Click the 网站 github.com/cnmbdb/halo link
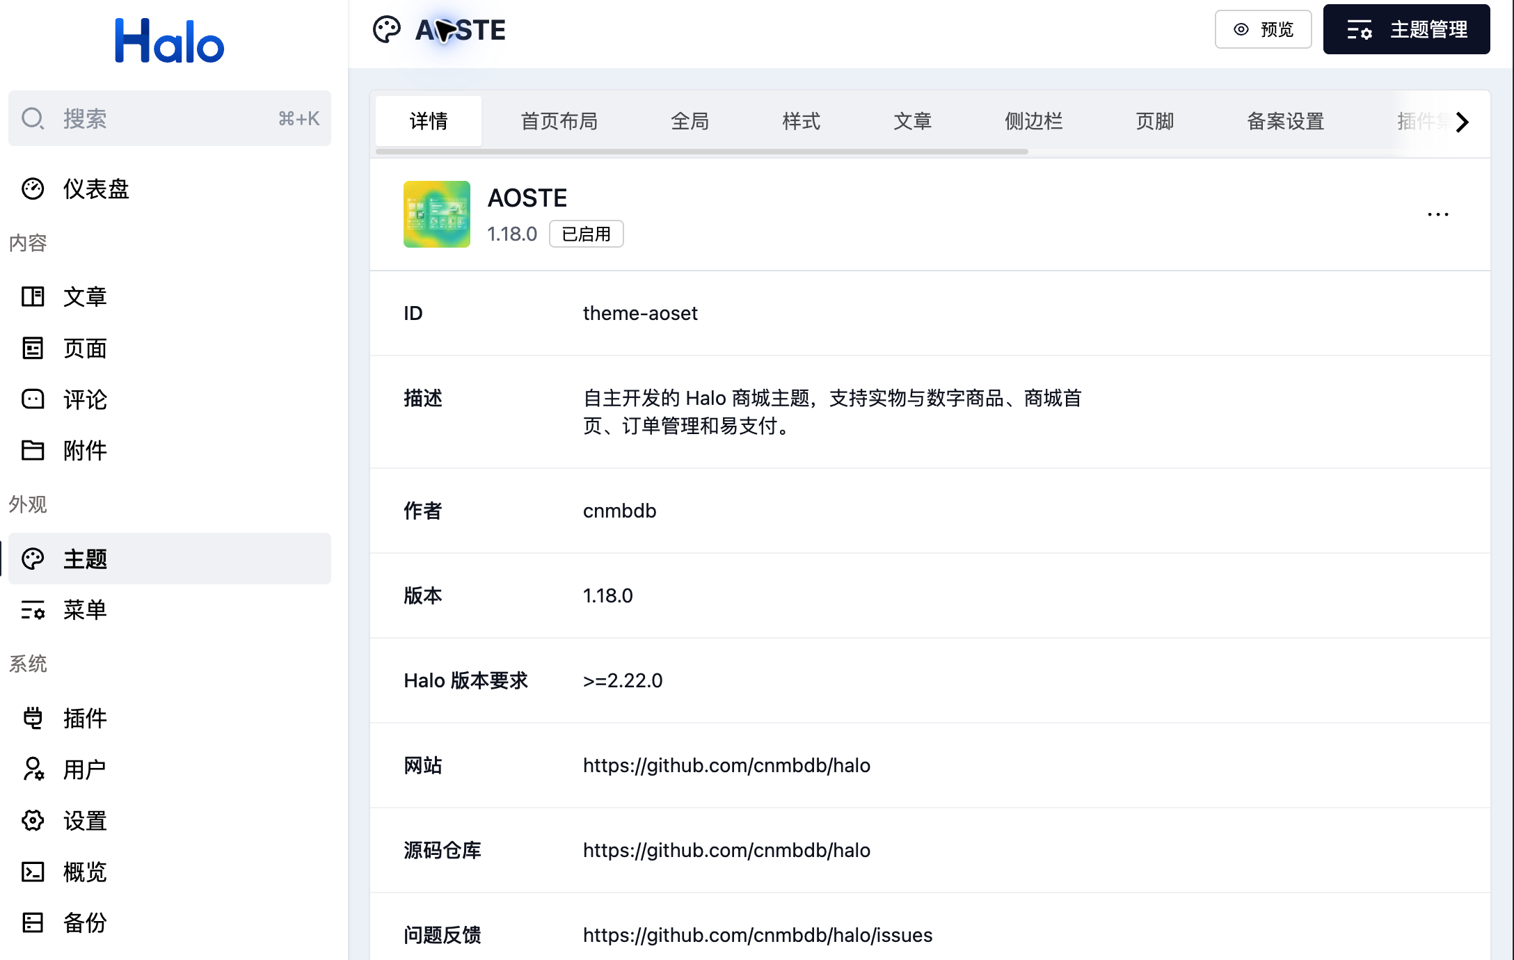Screen dimensions: 1514x960 point(726,765)
